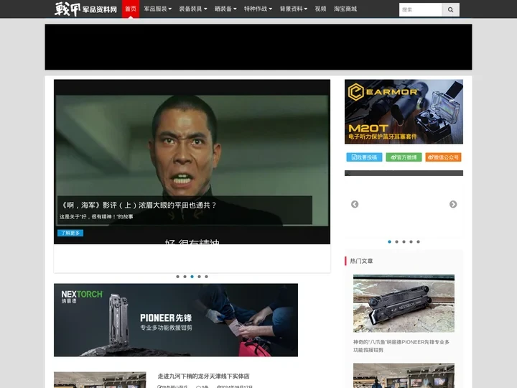Focus the 搜索 search input field

click(420, 9)
